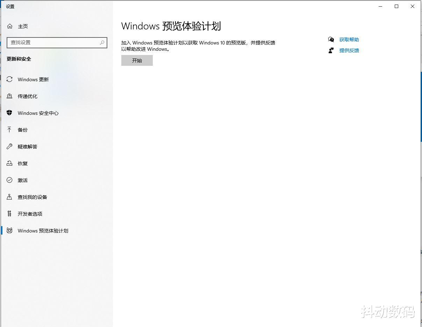Click the 疑难解答 wrench icon
The height and width of the screenshot is (327, 422).
[9, 147]
